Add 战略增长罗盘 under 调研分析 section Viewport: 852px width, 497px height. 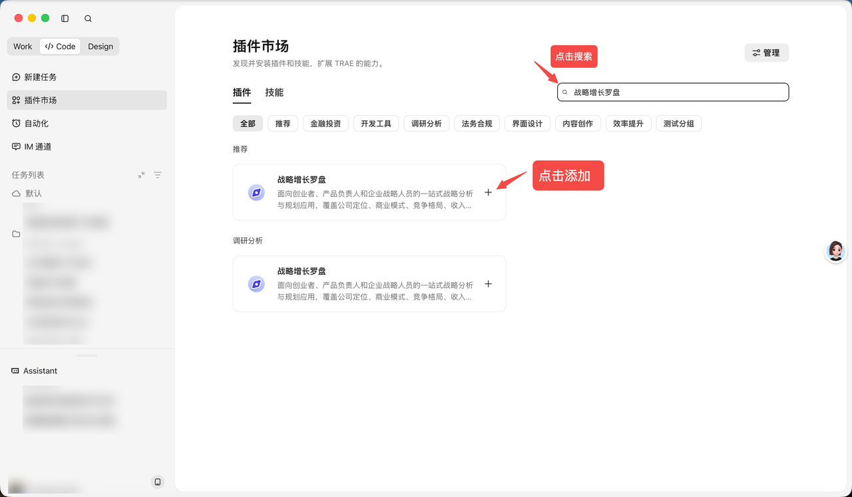coord(488,284)
